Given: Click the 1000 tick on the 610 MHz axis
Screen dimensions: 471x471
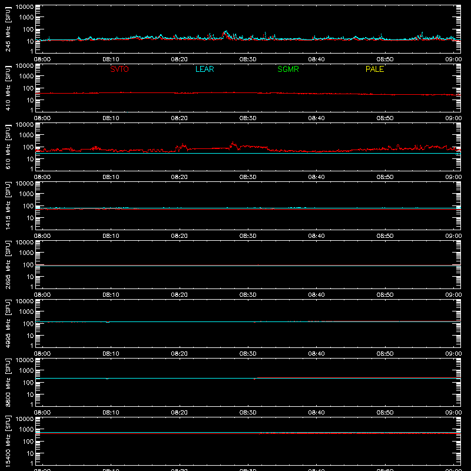Looking at the screenshot, I should click(26, 135).
